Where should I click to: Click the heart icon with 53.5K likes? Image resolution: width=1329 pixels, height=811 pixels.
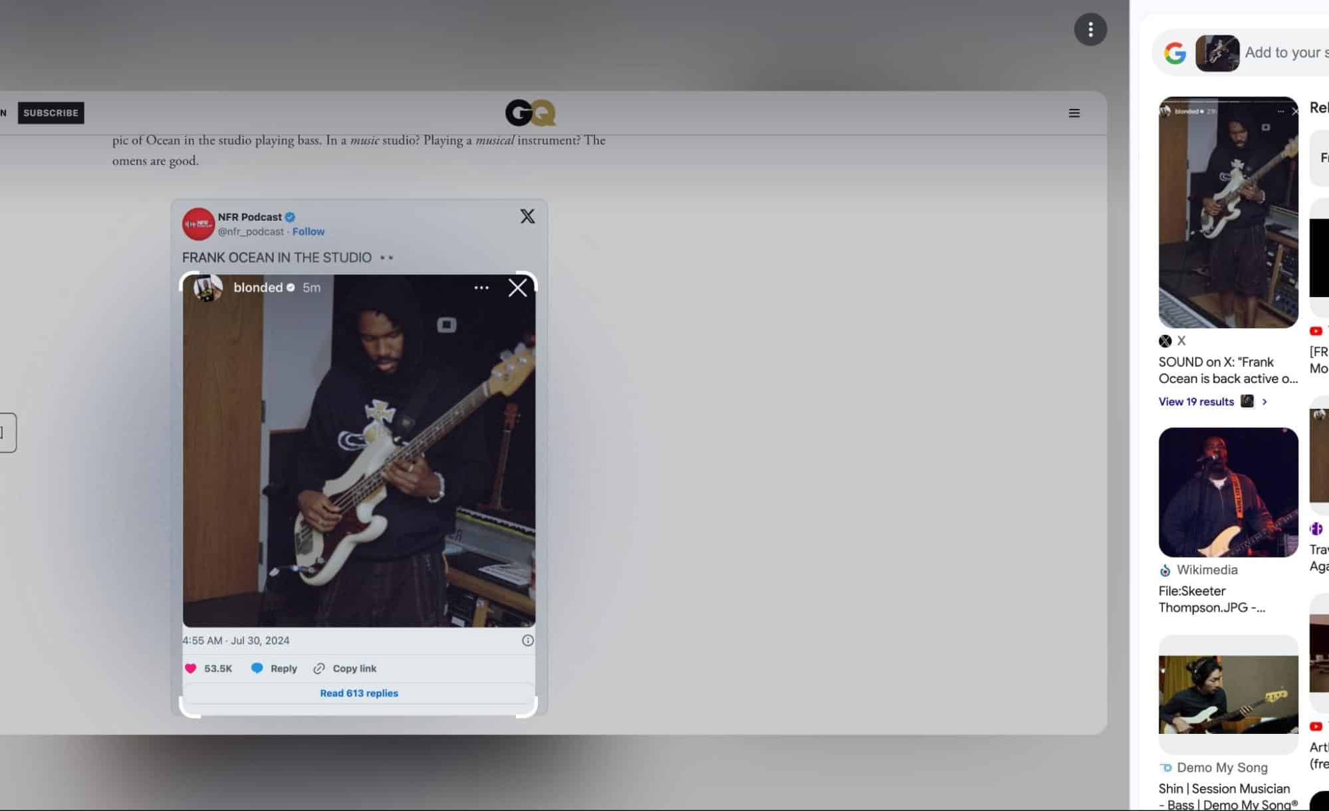191,669
